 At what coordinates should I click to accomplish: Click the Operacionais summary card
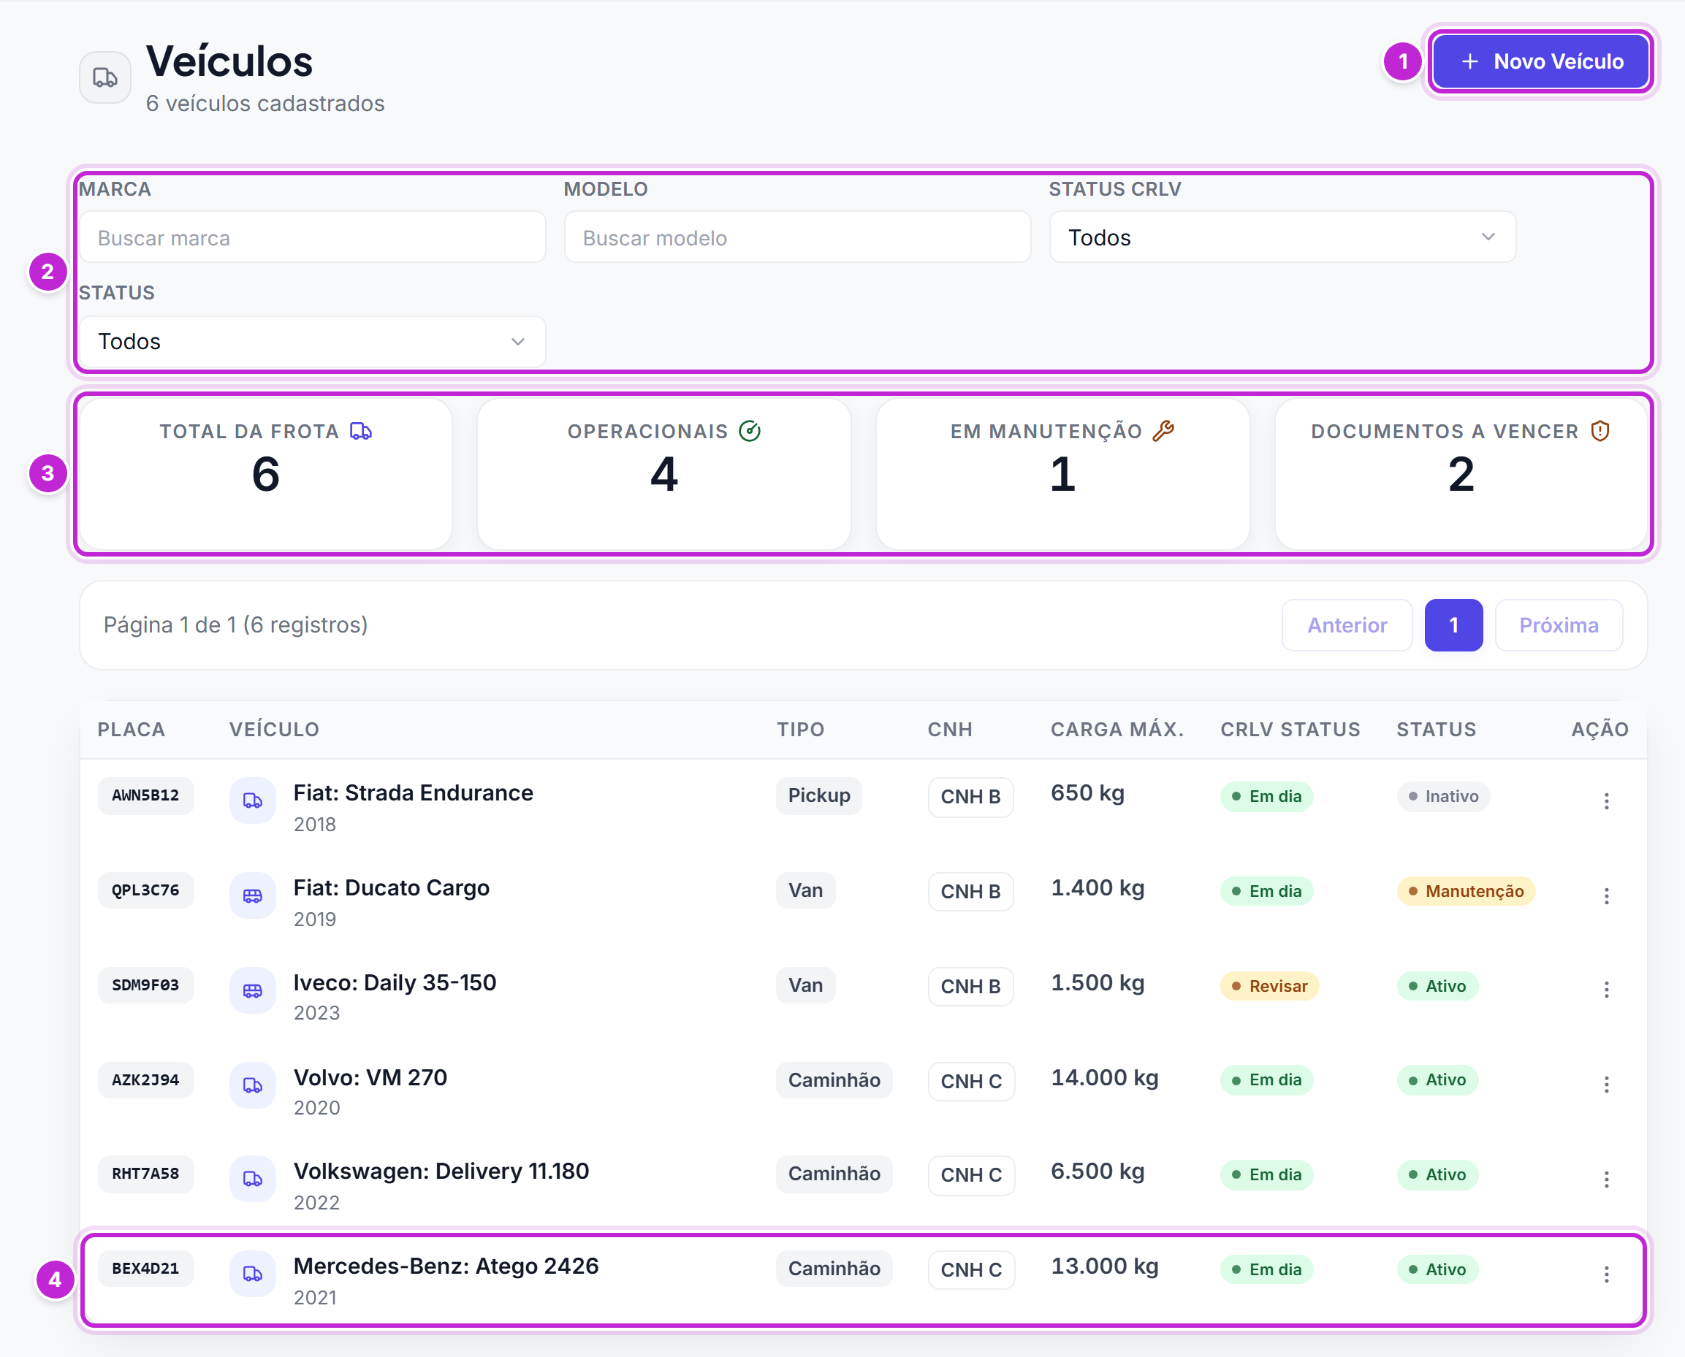pyautogui.click(x=663, y=475)
